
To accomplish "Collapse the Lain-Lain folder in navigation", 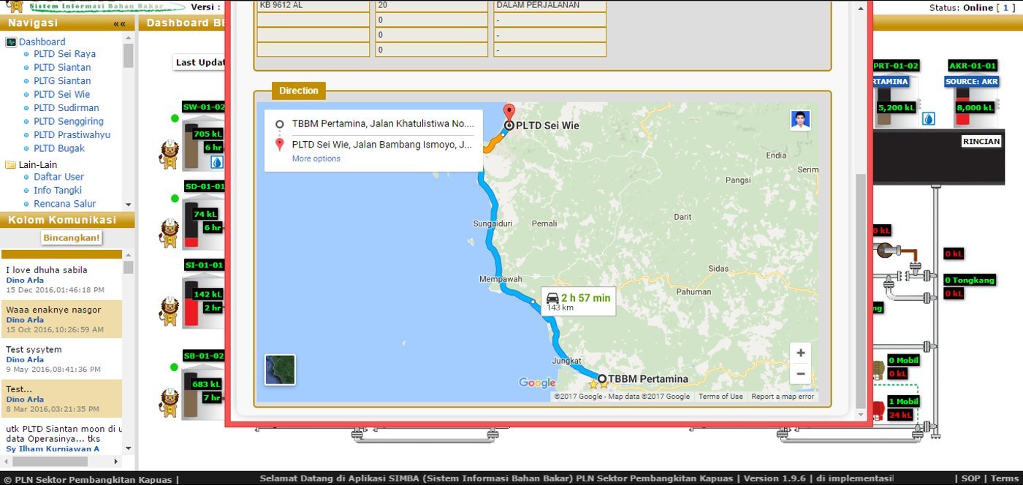I will (10, 164).
